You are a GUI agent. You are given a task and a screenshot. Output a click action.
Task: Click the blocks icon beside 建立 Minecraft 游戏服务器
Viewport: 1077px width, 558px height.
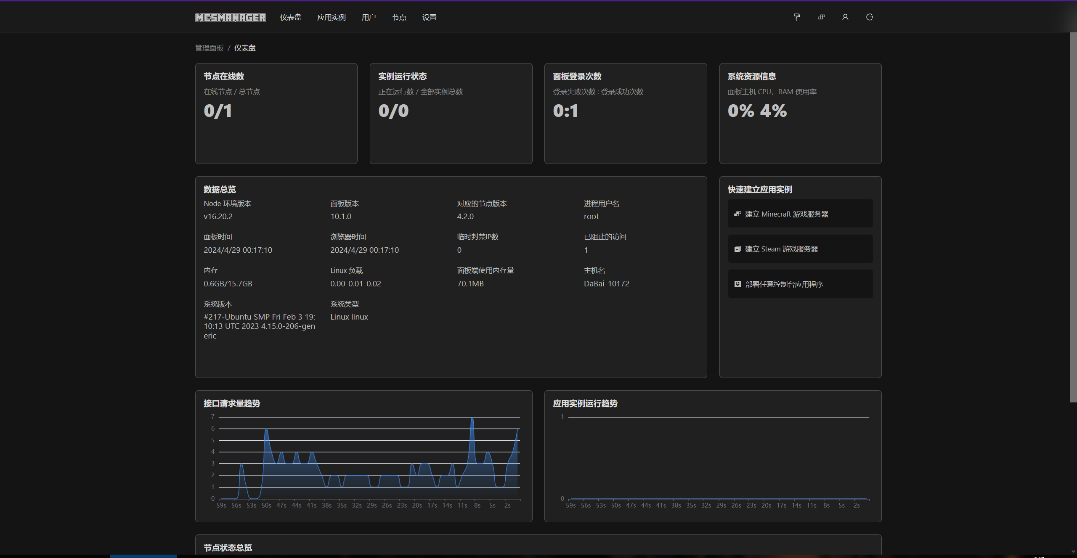[737, 214]
